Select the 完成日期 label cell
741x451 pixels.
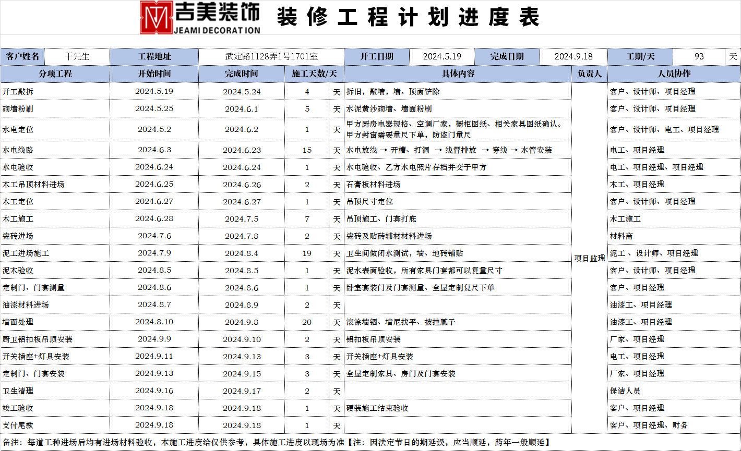point(507,56)
